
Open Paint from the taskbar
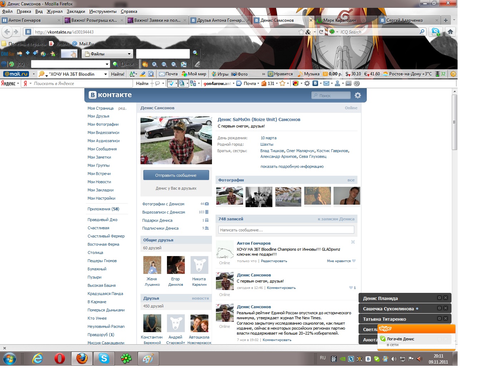pyautogui.click(x=148, y=358)
